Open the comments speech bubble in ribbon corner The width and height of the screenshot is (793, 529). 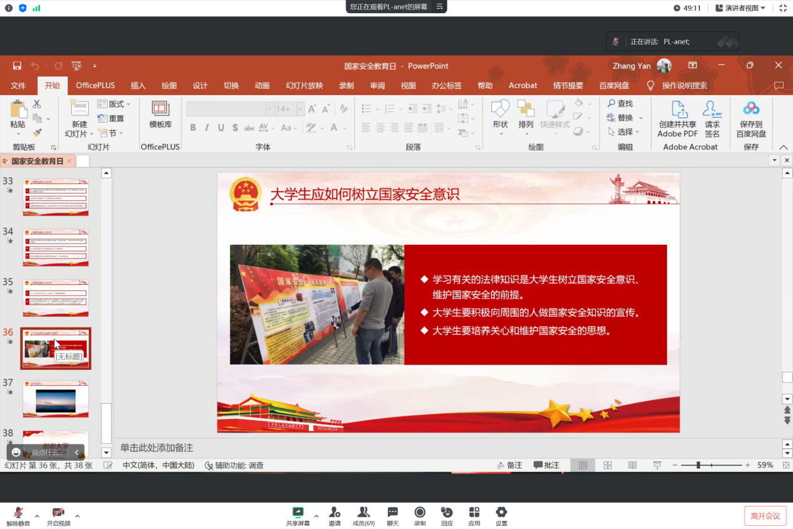point(779,86)
